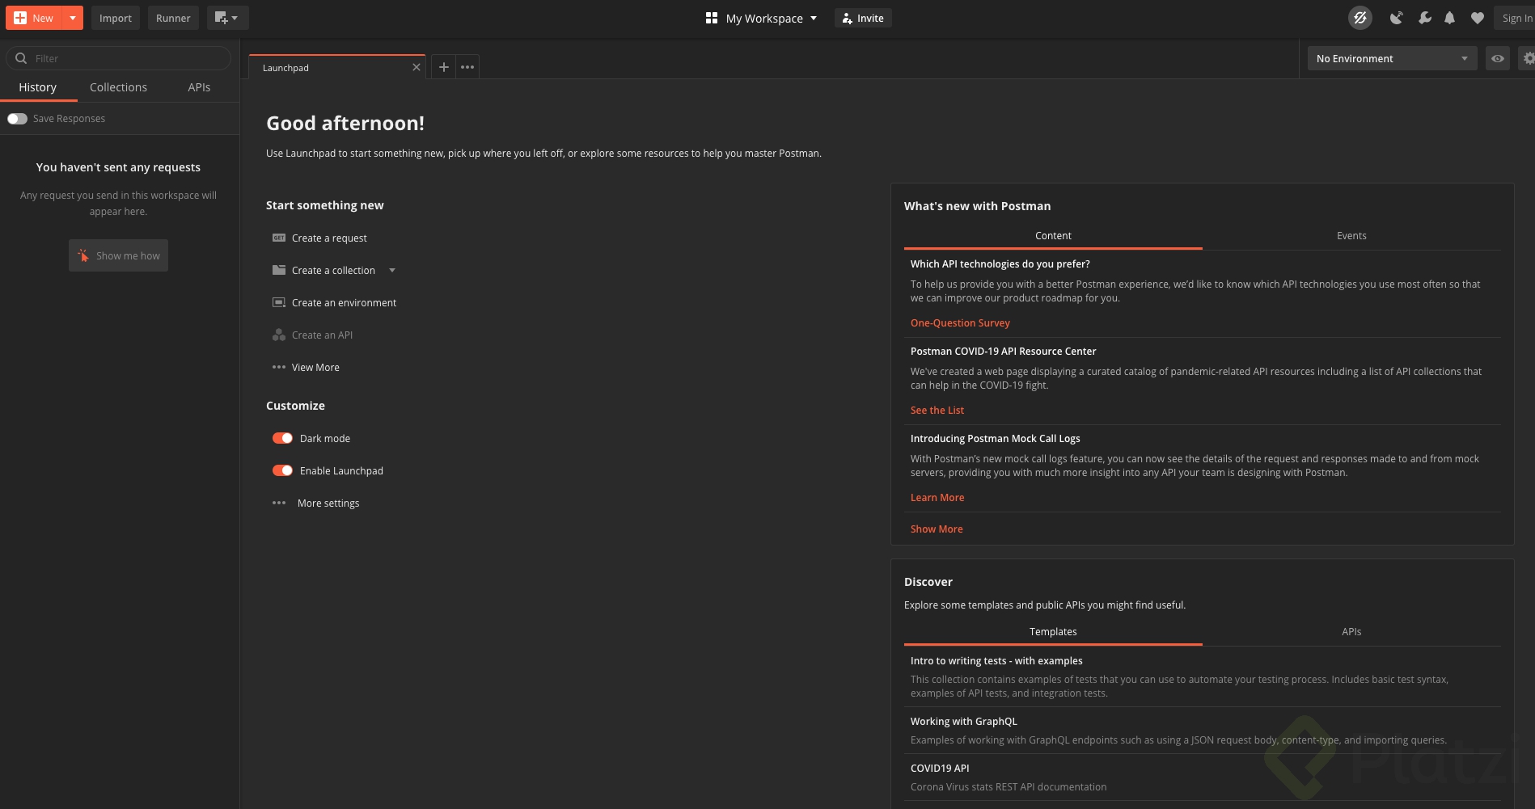Viewport: 1535px width, 809px height.
Task: Select the Events tab in What's new
Action: [1351, 236]
